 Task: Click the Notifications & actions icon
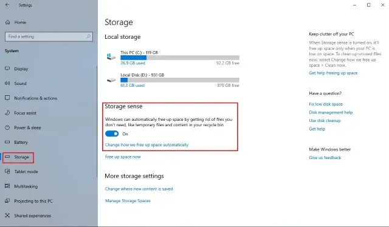coord(7,98)
